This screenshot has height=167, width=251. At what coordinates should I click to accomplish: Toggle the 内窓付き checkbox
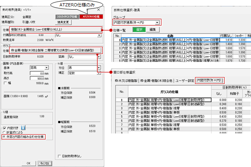(4, 127)
